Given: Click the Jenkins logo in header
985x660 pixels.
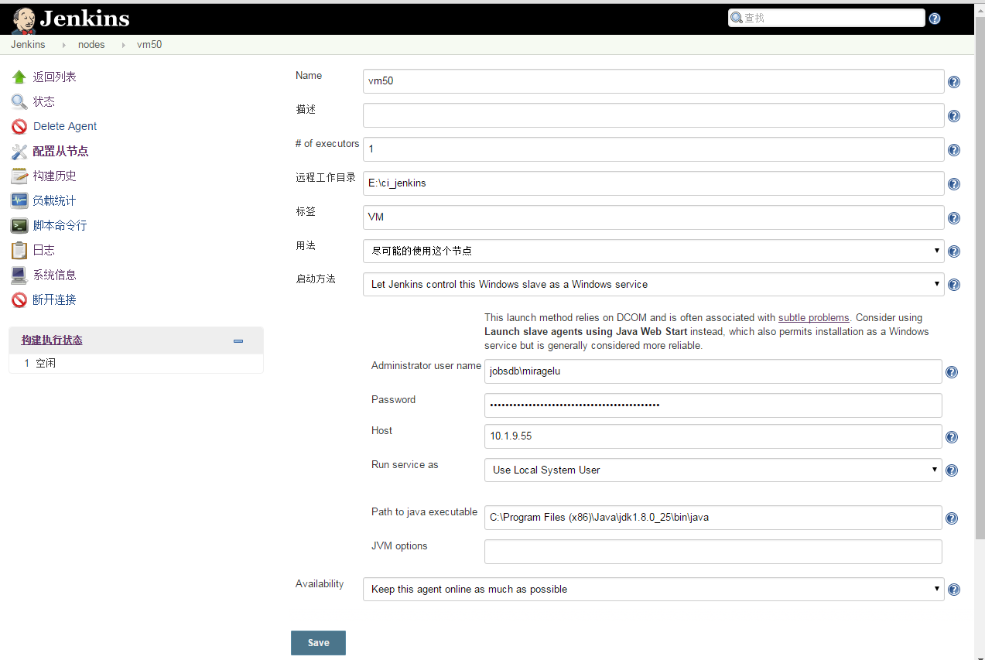Looking at the screenshot, I should 70,19.
